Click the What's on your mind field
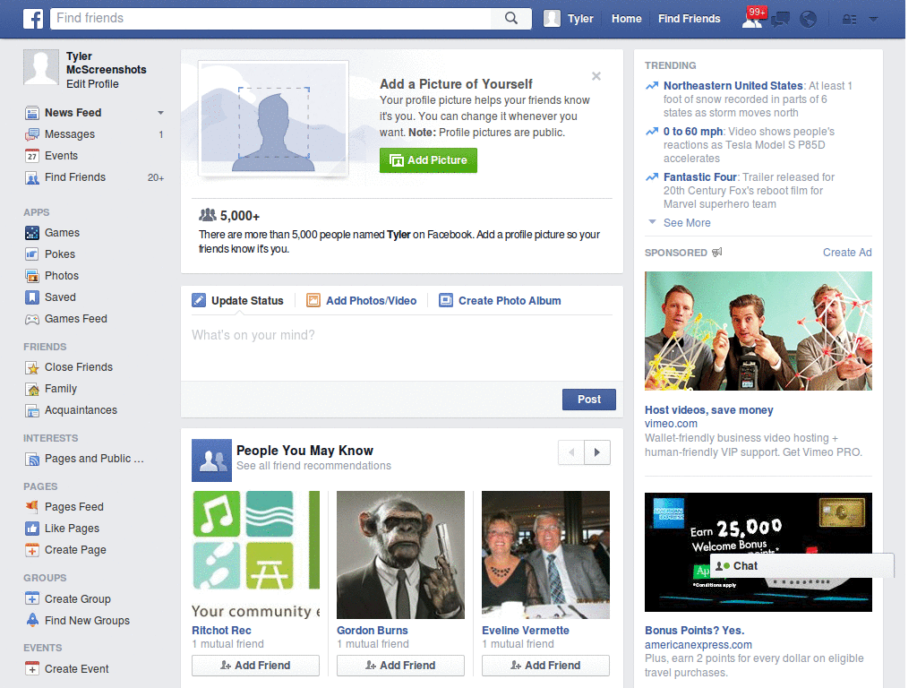This screenshot has height=688, width=917. tap(402, 348)
